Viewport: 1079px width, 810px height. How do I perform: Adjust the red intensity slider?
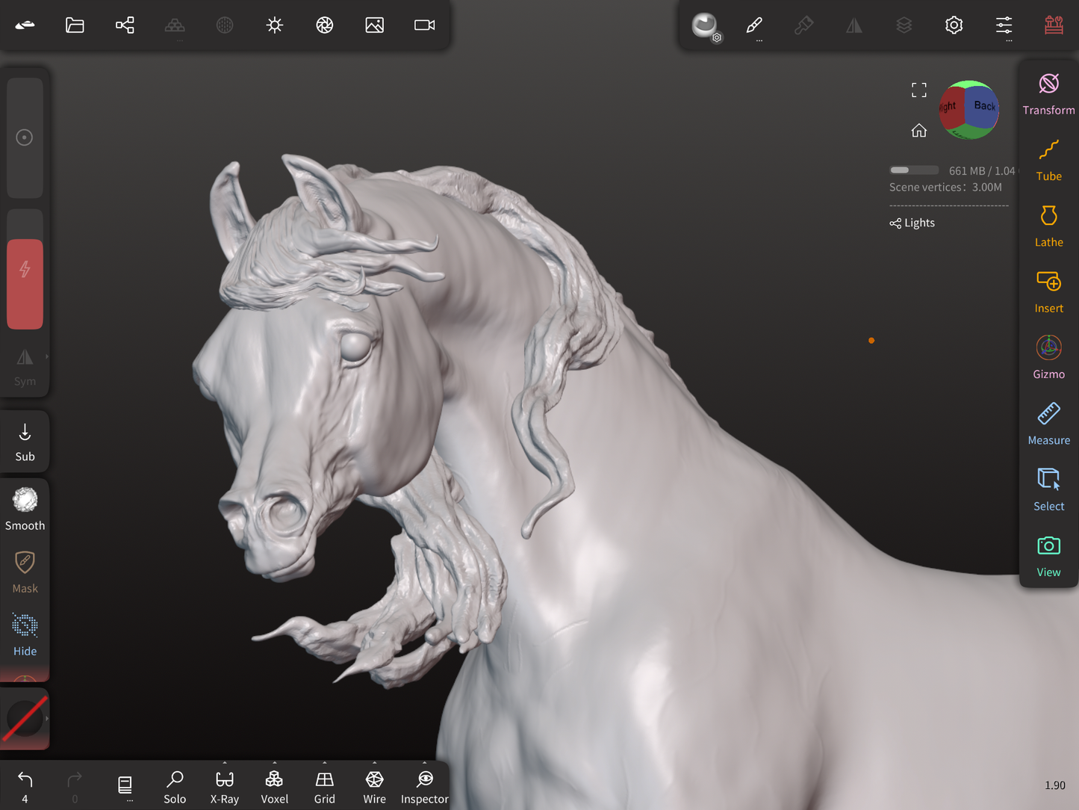coord(25,284)
